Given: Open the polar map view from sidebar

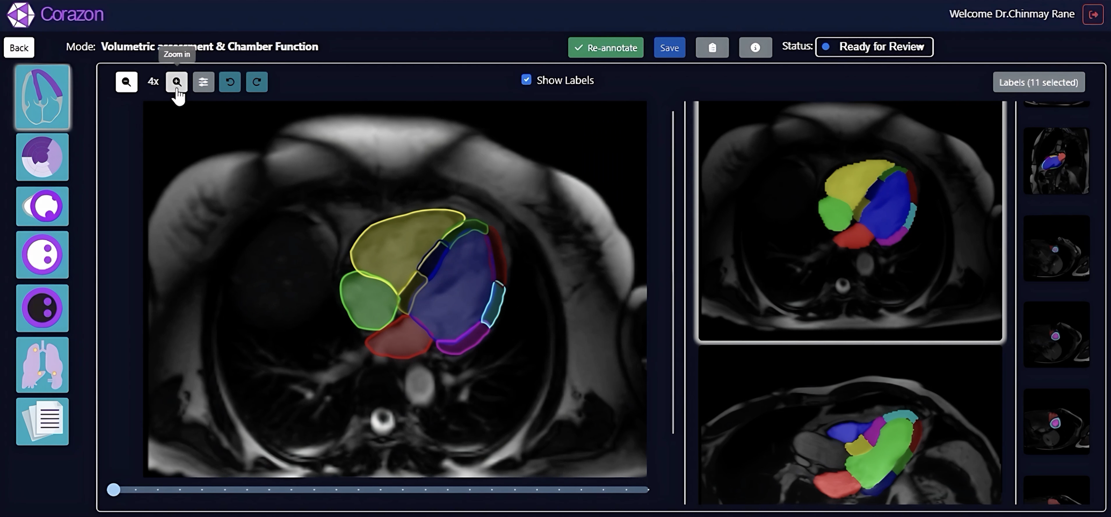Looking at the screenshot, I should point(42,157).
